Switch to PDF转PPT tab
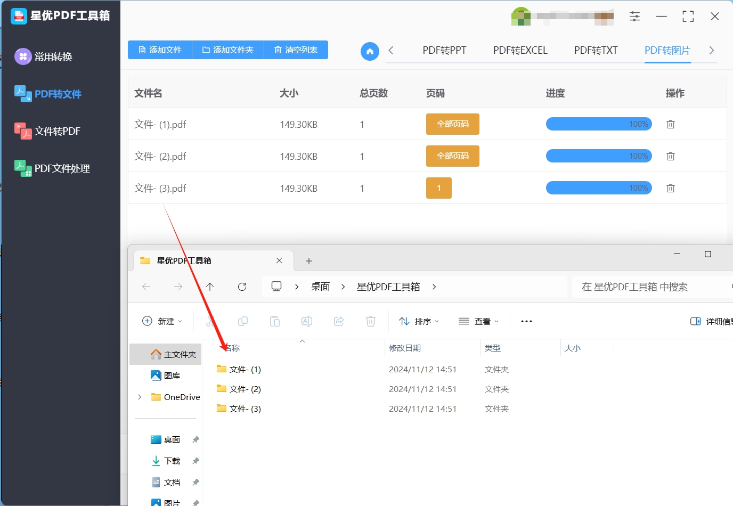Screen dimensions: 733x506 444,51
